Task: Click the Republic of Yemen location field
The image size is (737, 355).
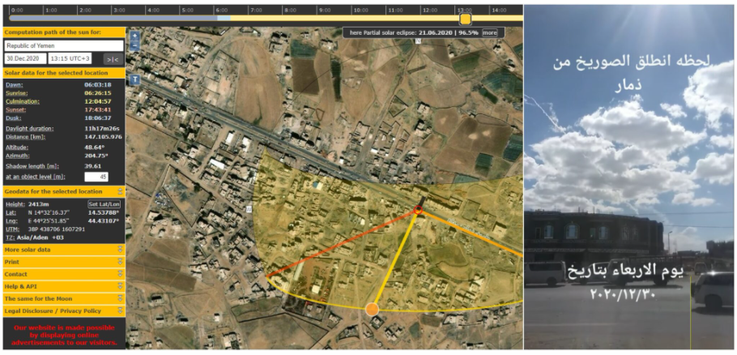Action: tap(64, 46)
